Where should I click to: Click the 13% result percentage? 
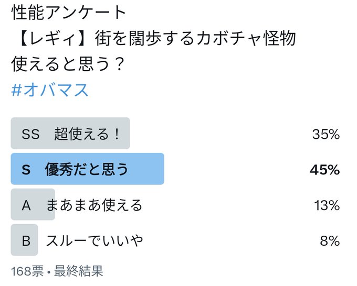click(x=327, y=205)
